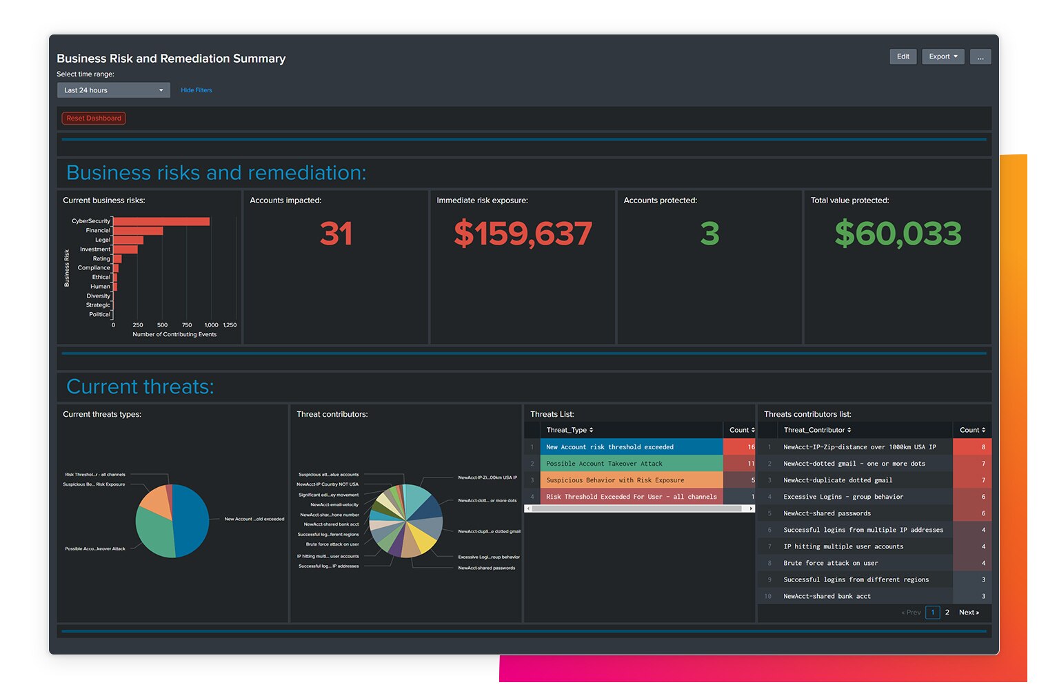Click the Hide Filters link
1048x689 pixels.
click(196, 90)
